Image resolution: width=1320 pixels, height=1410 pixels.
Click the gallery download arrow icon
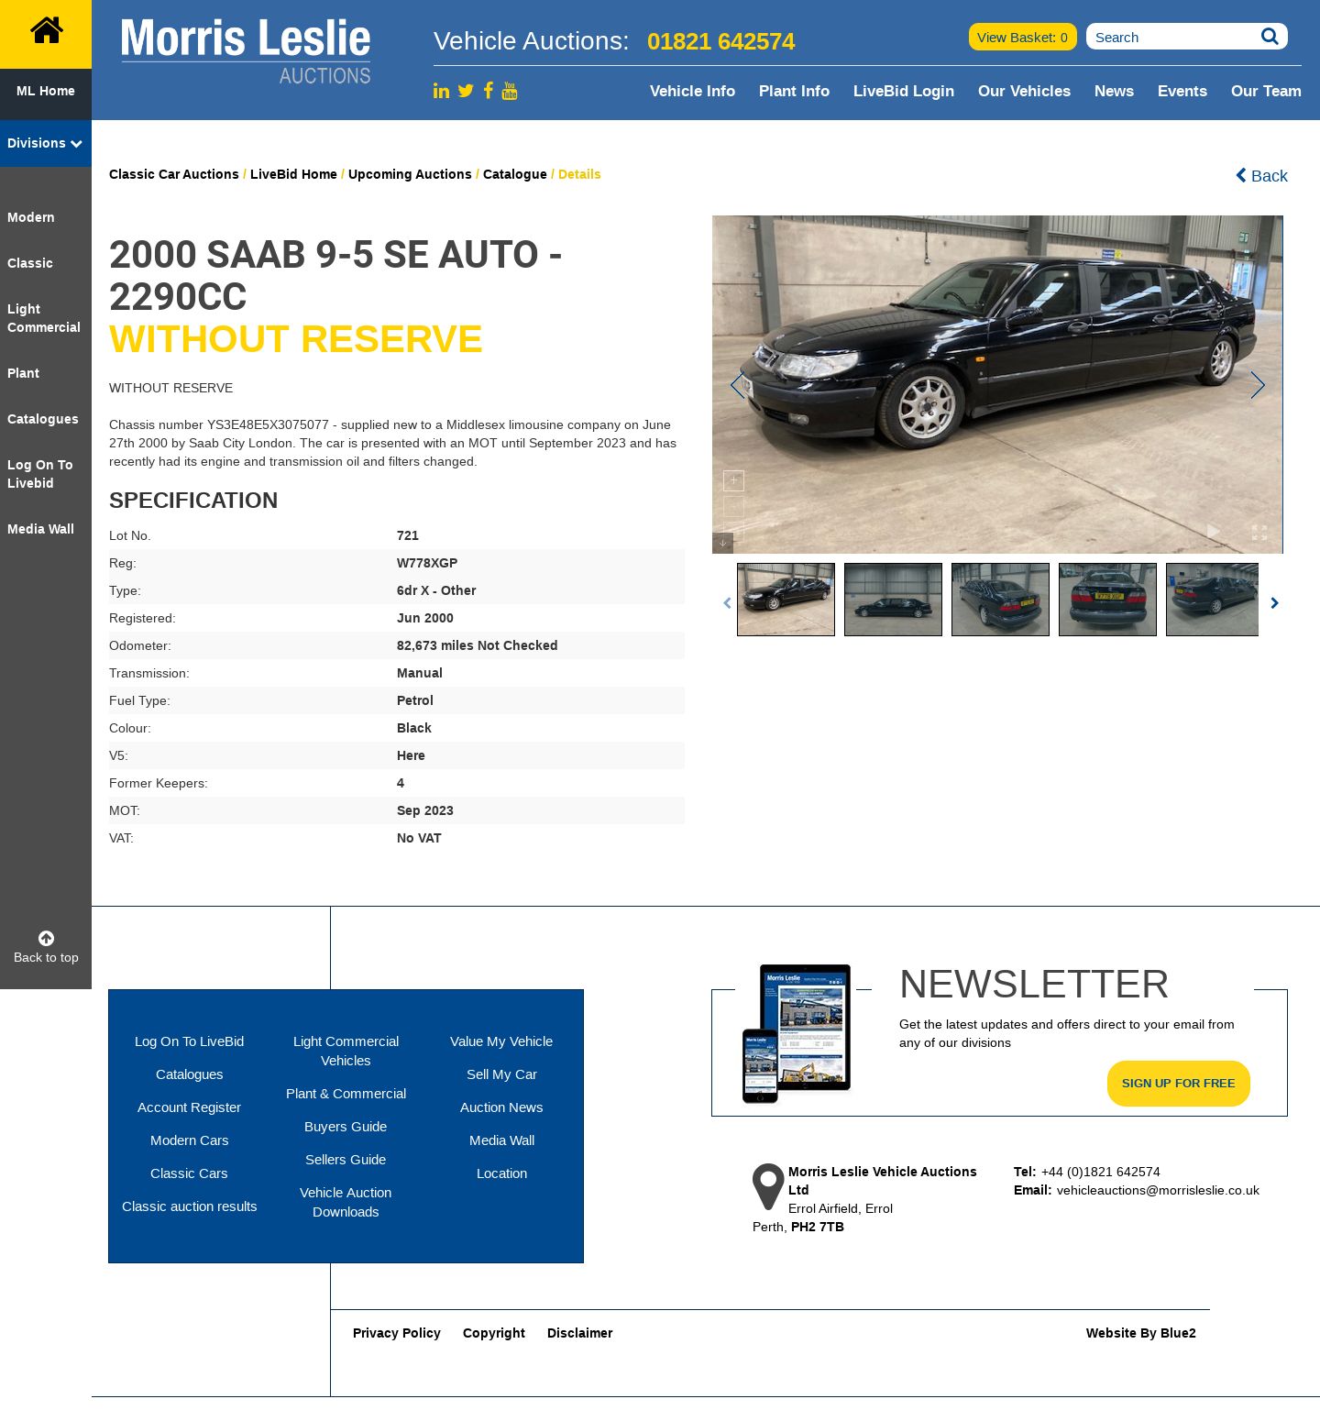click(x=722, y=544)
